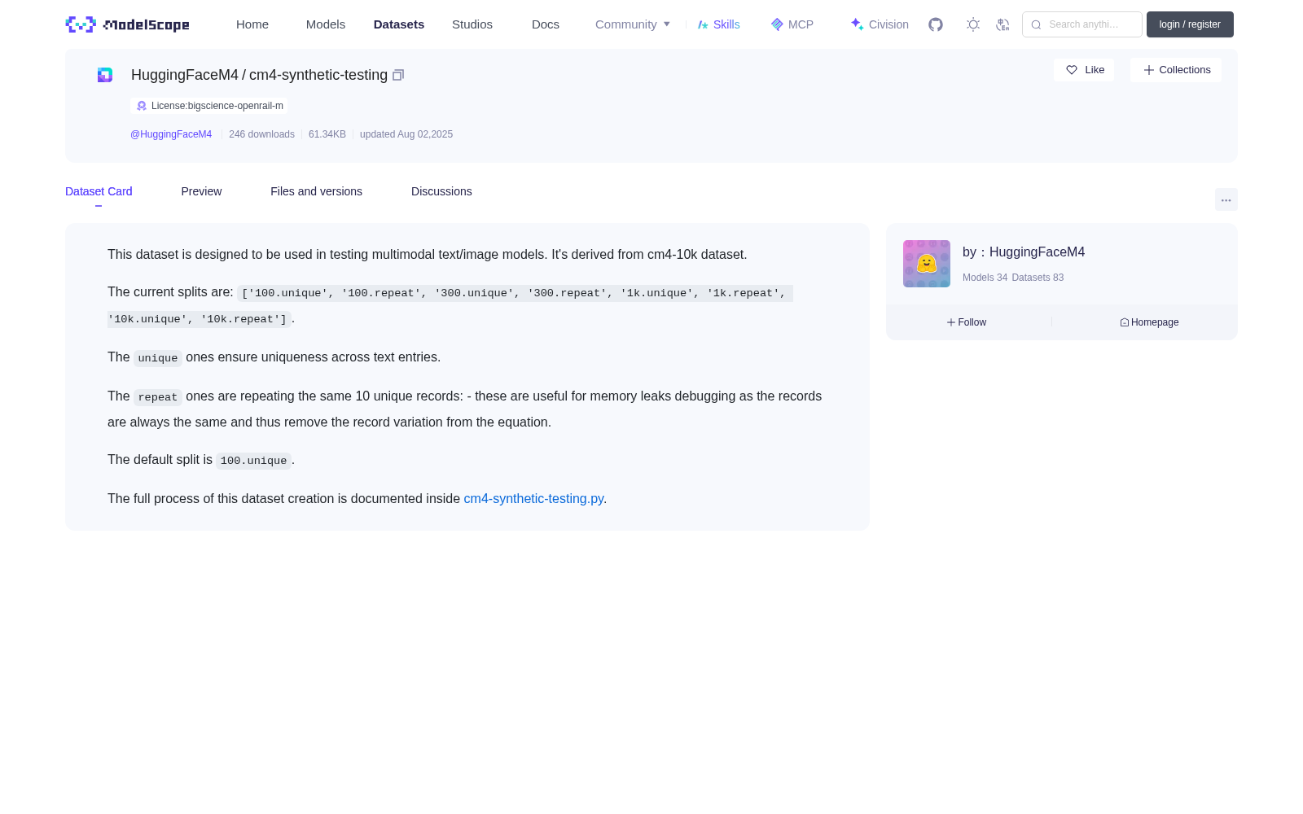Expand the Community dropdown arrow
Image resolution: width=1303 pixels, height=814 pixels.
[667, 24]
